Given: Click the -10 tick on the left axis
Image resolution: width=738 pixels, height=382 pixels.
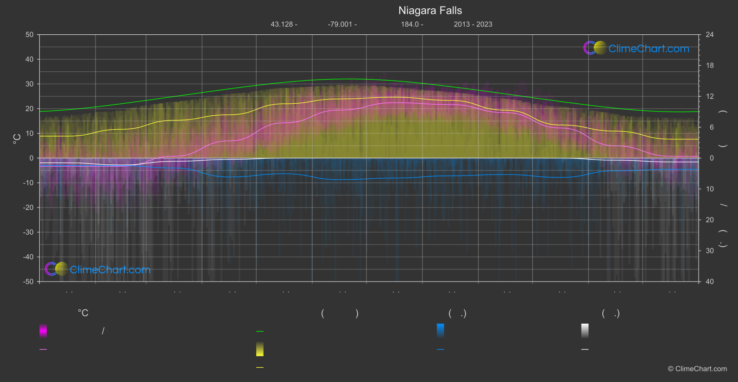Looking at the screenshot, I should pyautogui.click(x=28, y=183).
